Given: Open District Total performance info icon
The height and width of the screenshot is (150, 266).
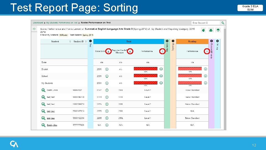Looking at the screenshot, I should pos(161,69).
